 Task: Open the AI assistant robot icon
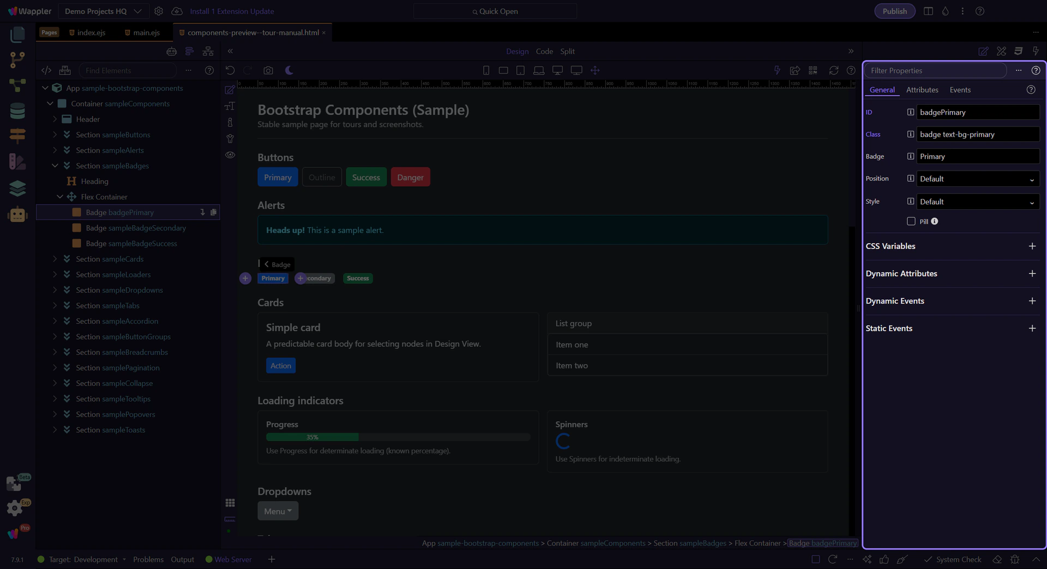click(17, 214)
